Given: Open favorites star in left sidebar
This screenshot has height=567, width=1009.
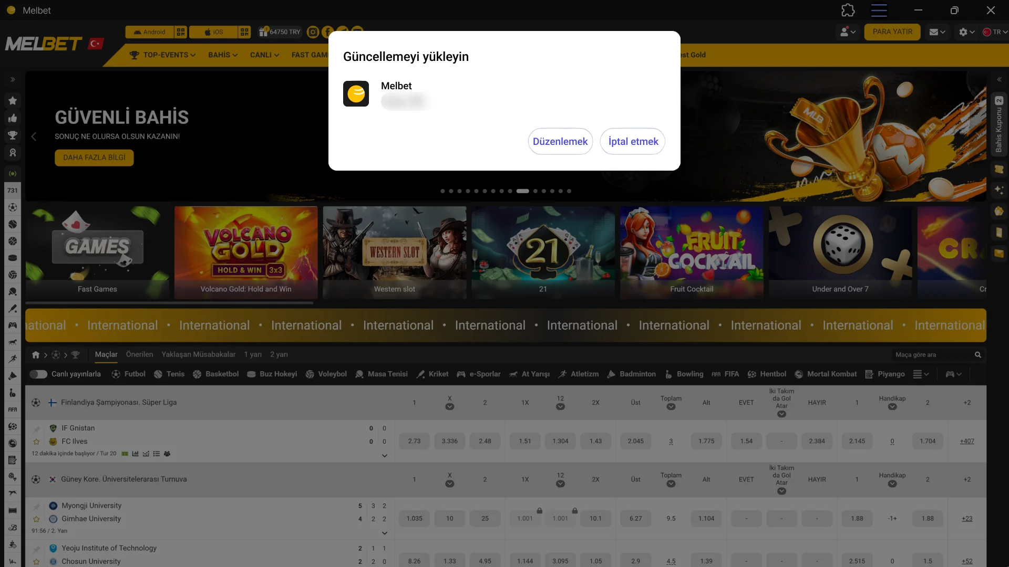Looking at the screenshot, I should [13, 101].
